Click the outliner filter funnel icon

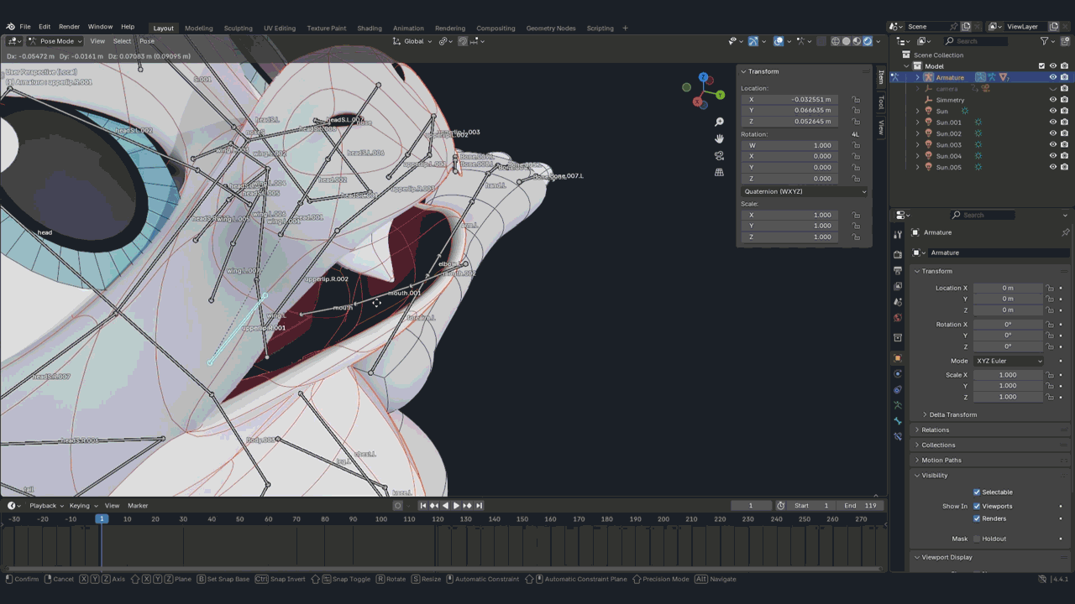pyautogui.click(x=1045, y=41)
